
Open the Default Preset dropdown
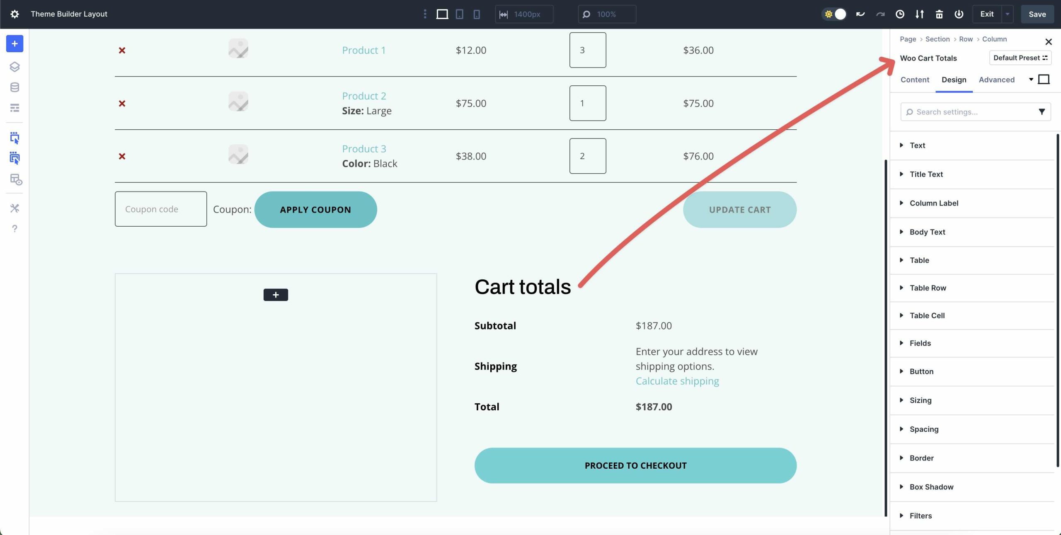click(x=1020, y=58)
